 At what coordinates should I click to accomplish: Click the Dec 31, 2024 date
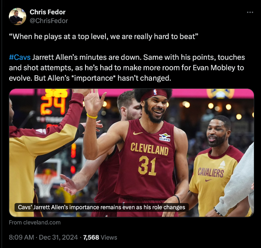pos(61,237)
